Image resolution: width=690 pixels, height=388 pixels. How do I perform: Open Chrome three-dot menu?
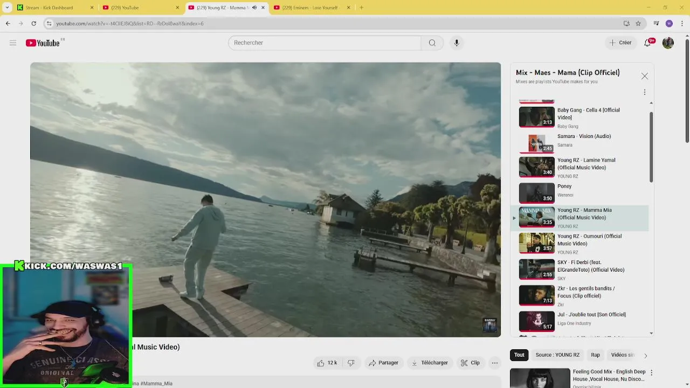point(682,23)
